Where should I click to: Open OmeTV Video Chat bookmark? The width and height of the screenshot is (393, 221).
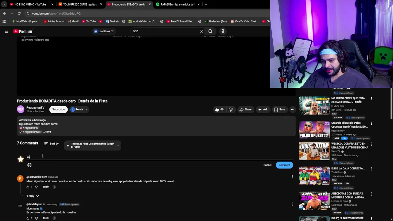pos(244,21)
